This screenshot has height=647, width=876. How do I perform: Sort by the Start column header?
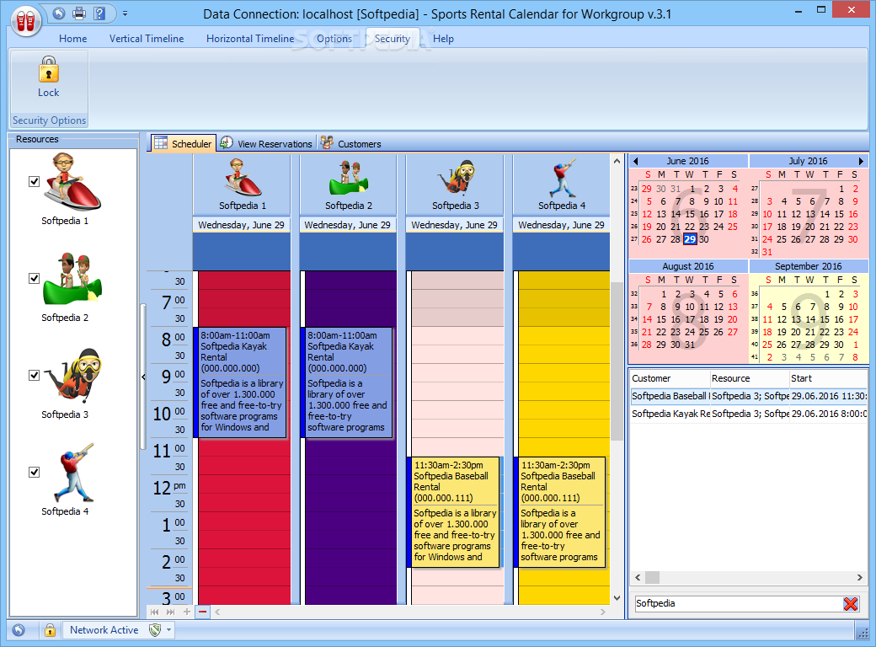click(x=828, y=378)
